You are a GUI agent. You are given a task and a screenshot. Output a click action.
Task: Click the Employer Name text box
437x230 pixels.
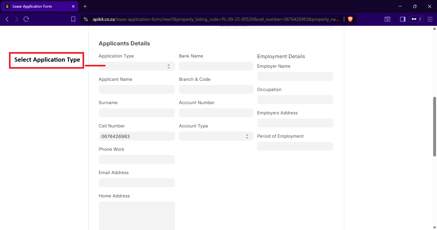295,76
